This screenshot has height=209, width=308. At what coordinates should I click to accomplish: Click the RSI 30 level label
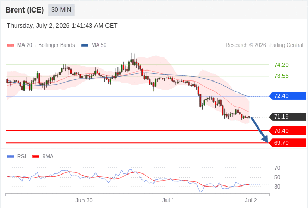[277, 187]
